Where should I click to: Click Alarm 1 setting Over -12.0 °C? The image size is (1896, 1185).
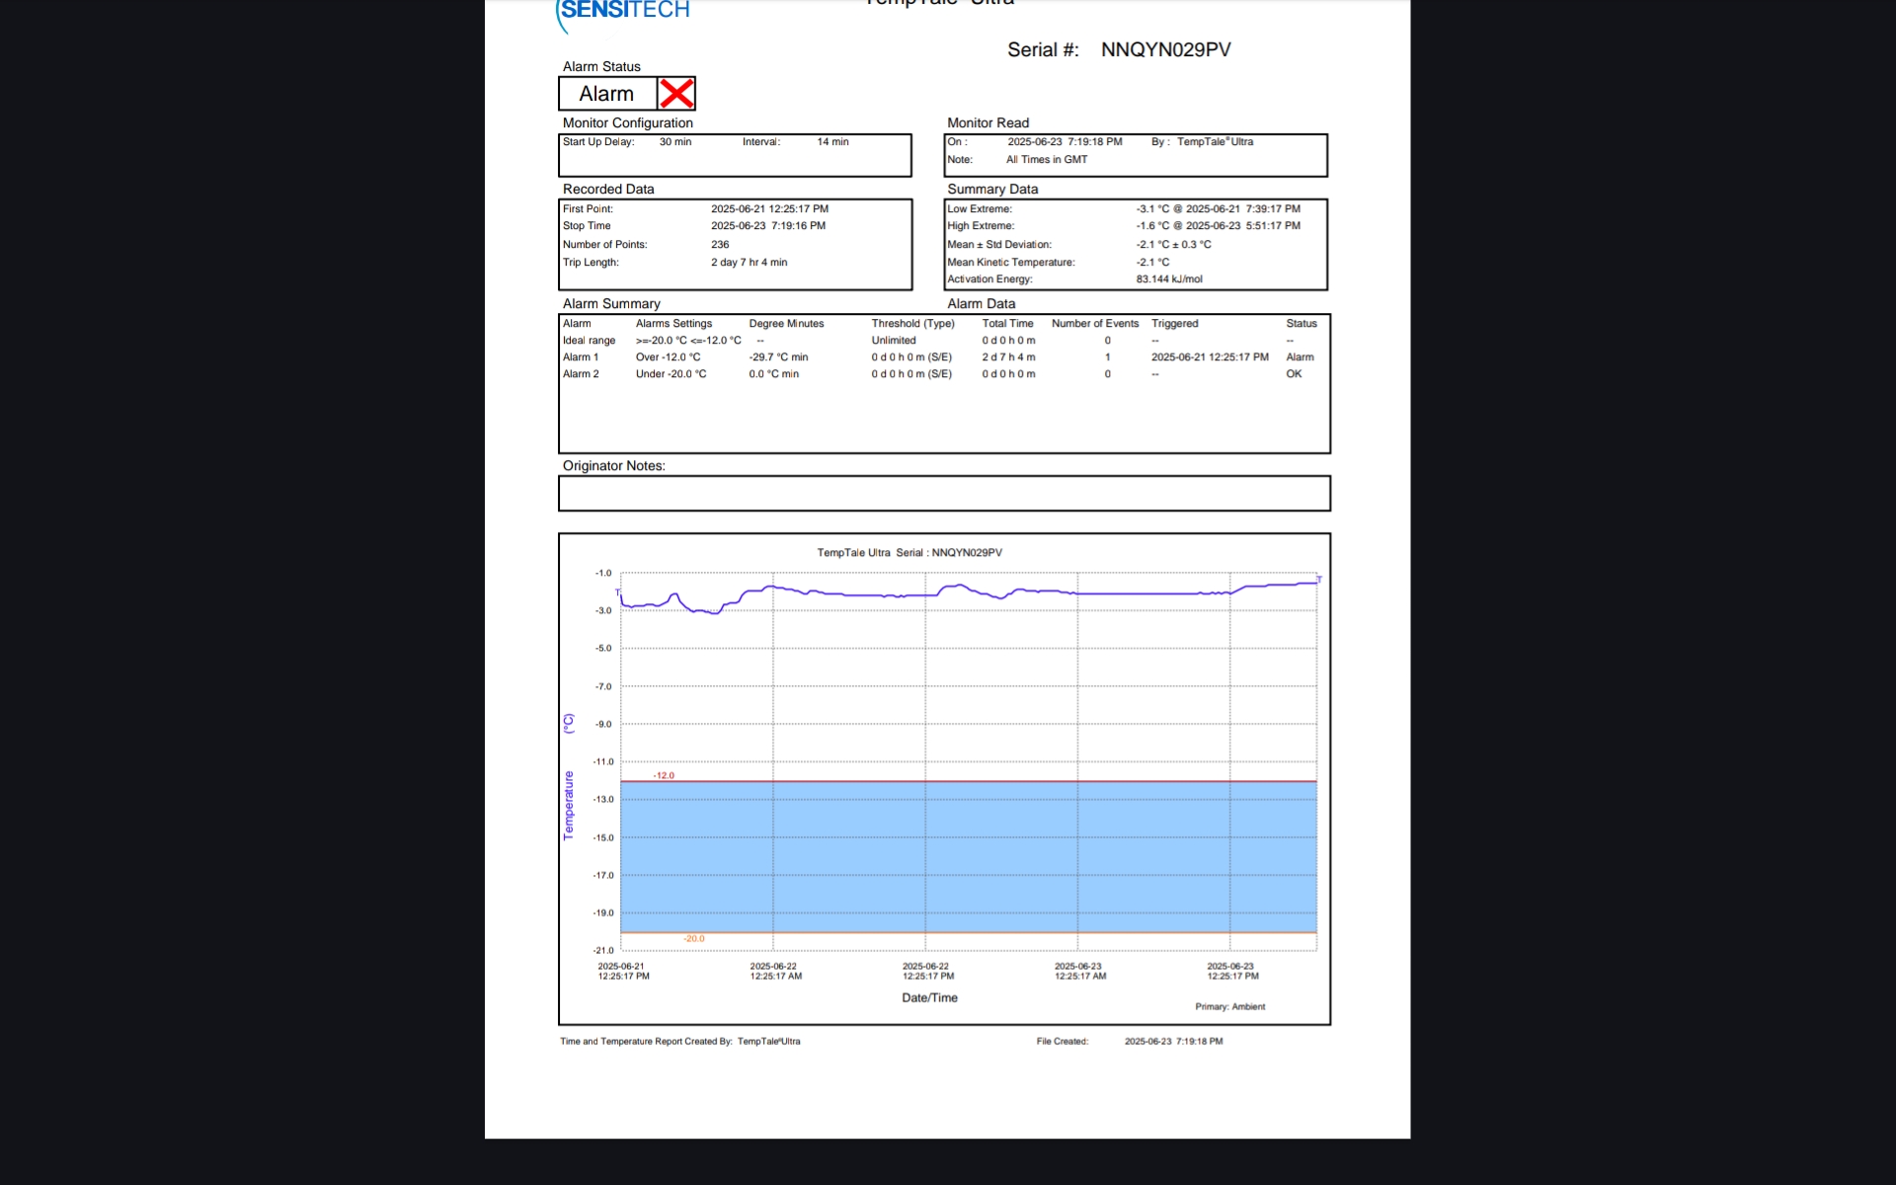pyautogui.click(x=668, y=357)
